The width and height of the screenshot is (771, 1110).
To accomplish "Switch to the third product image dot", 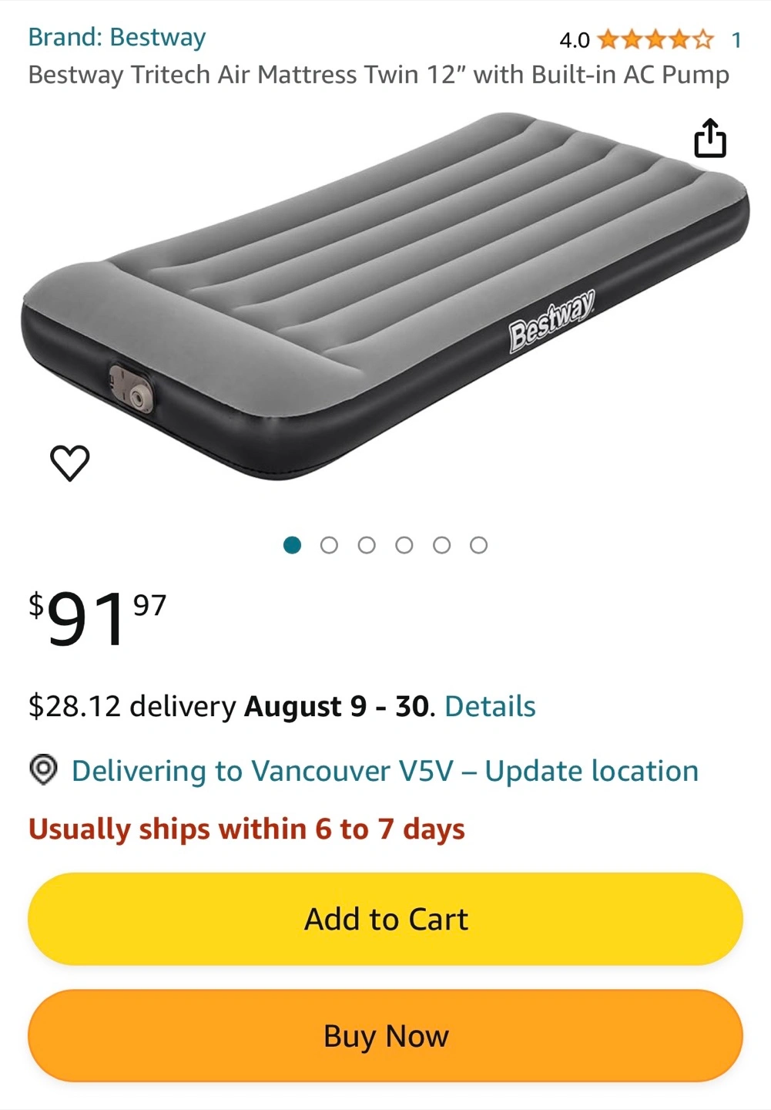I will [367, 545].
